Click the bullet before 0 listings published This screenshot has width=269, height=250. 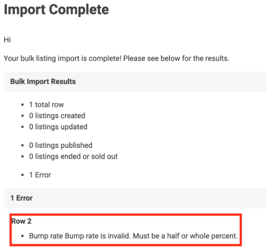23,145
